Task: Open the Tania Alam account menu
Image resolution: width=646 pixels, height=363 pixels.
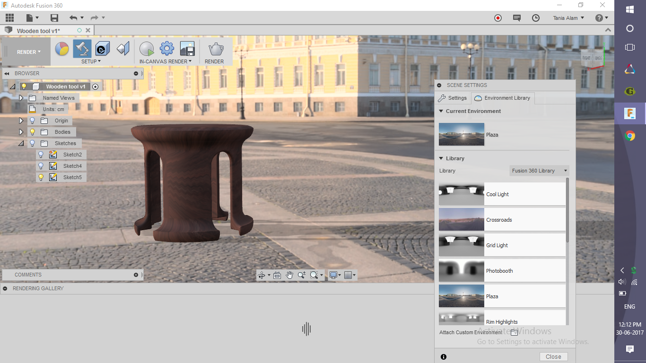Action: [x=568, y=18]
